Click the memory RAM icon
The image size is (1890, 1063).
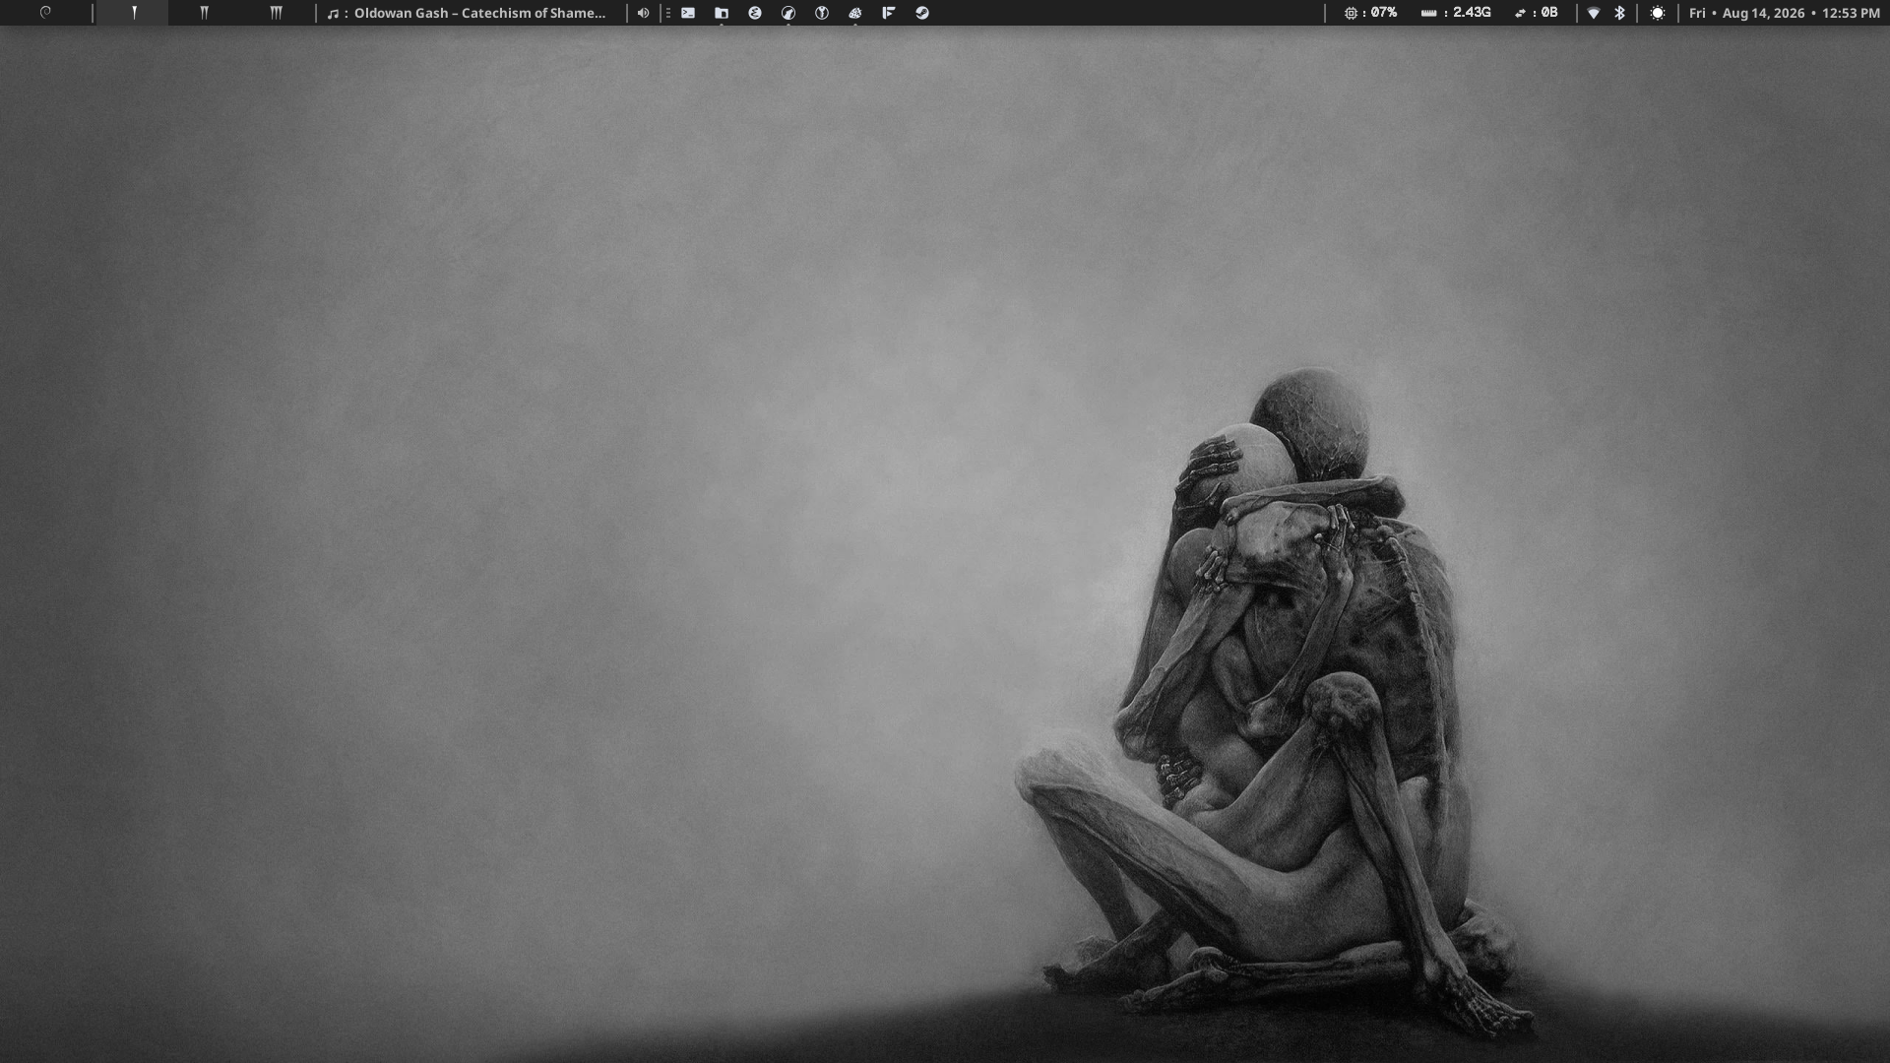[1428, 13]
